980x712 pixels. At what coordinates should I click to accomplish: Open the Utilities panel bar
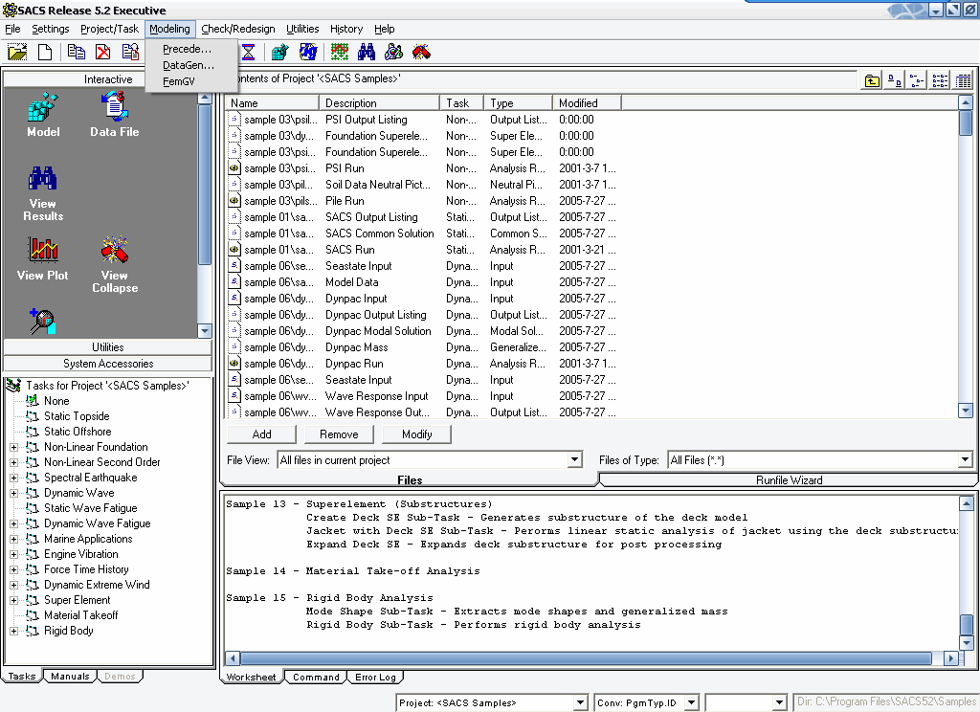[108, 347]
